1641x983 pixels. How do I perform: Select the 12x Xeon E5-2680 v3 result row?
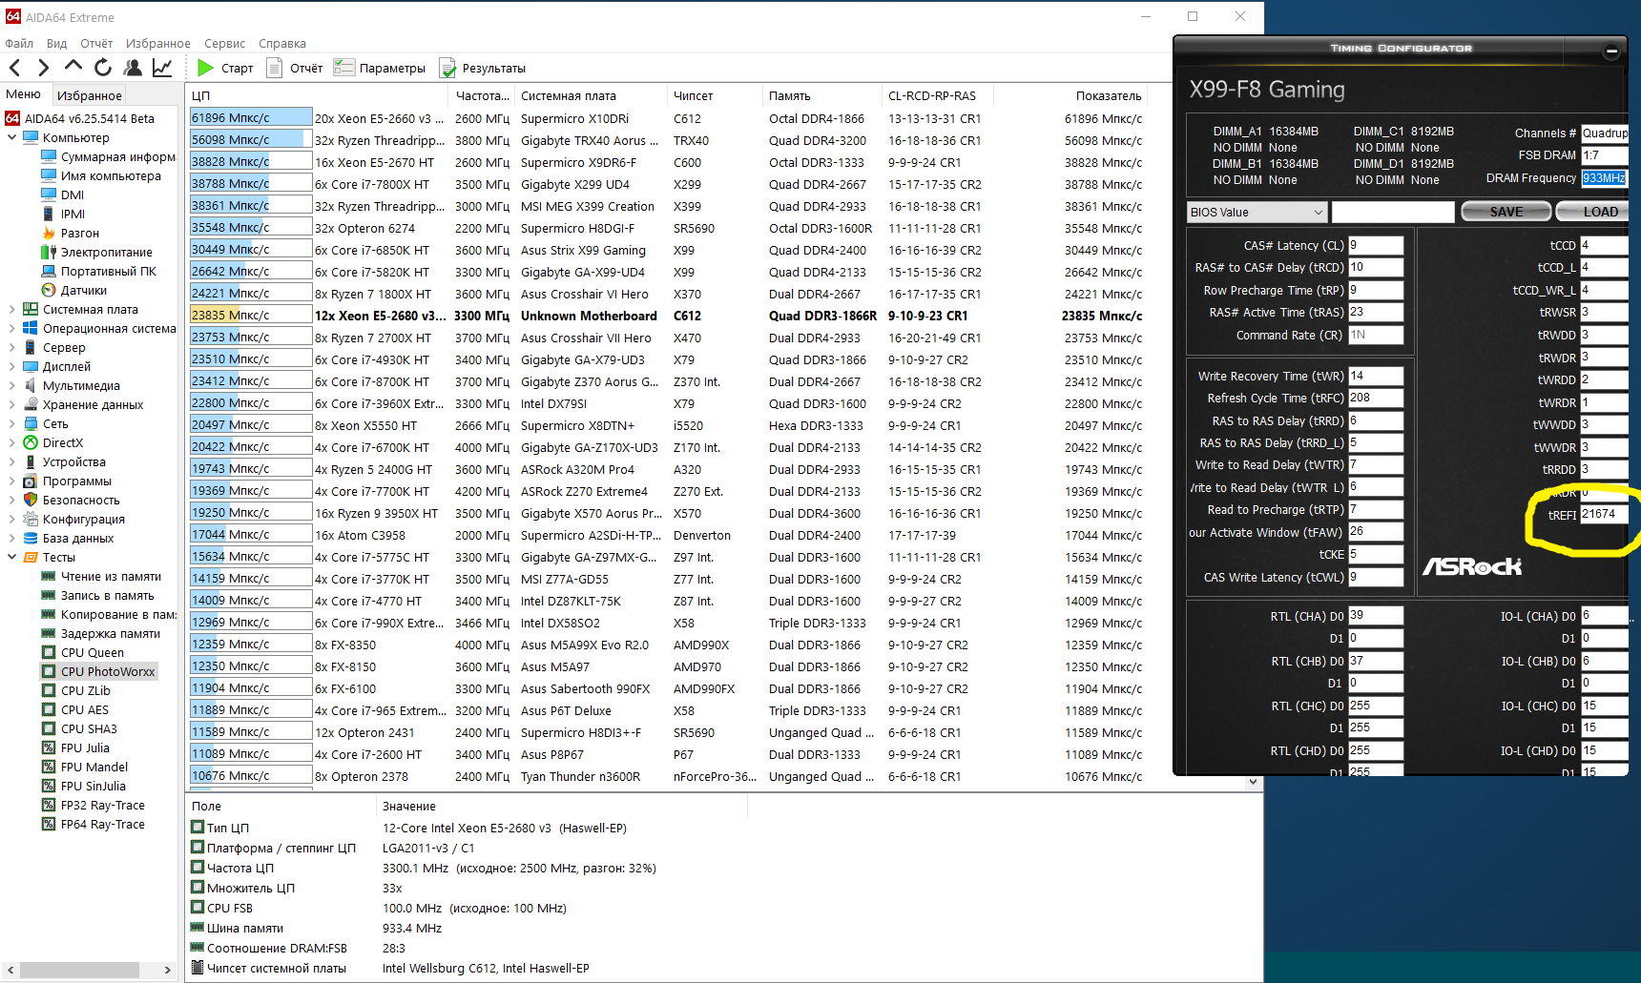[x=667, y=316]
